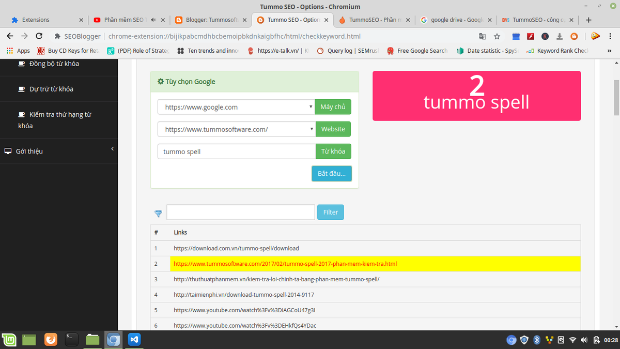Expand the Giới thiệu sidebar section
Image resolution: width=620 pixels, height=349 pixels.
pyautogui.click(x=59, y=151)
